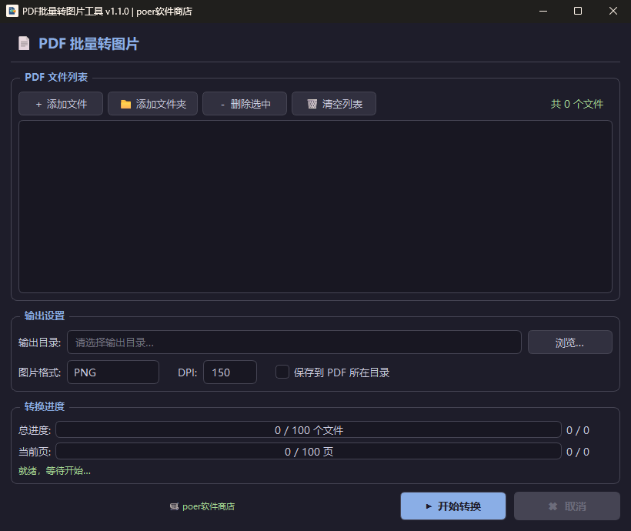Toggle 保存到 PDF 所在目录 checkbox
Image resolution: width=631 pixels, height=531 pixels.
coord(282,372)
